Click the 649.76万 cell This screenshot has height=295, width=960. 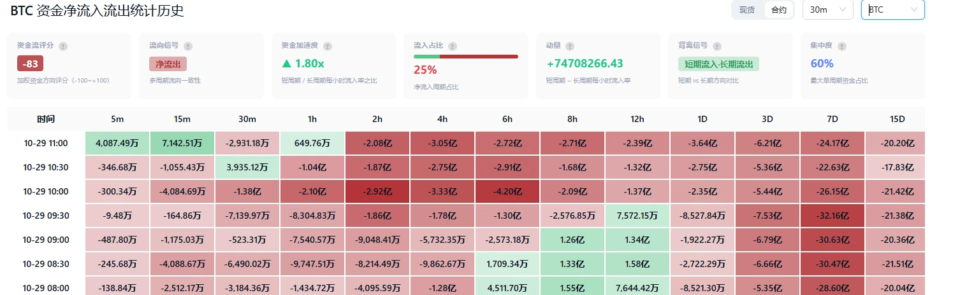coord(312,143)
